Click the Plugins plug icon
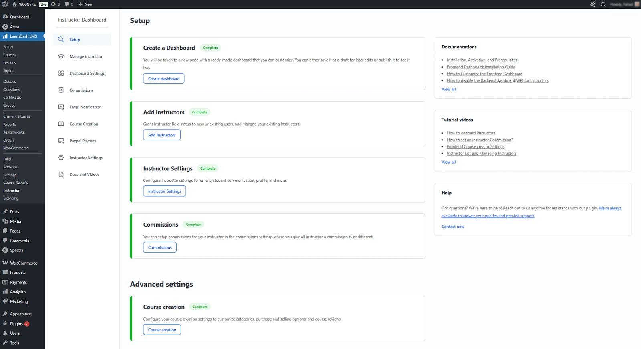This screenshot has height=349, width=641. tap(5, 323)
